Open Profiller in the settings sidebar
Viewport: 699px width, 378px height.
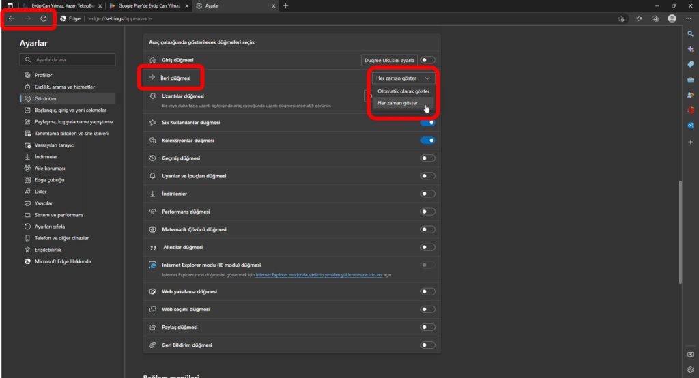44,75
